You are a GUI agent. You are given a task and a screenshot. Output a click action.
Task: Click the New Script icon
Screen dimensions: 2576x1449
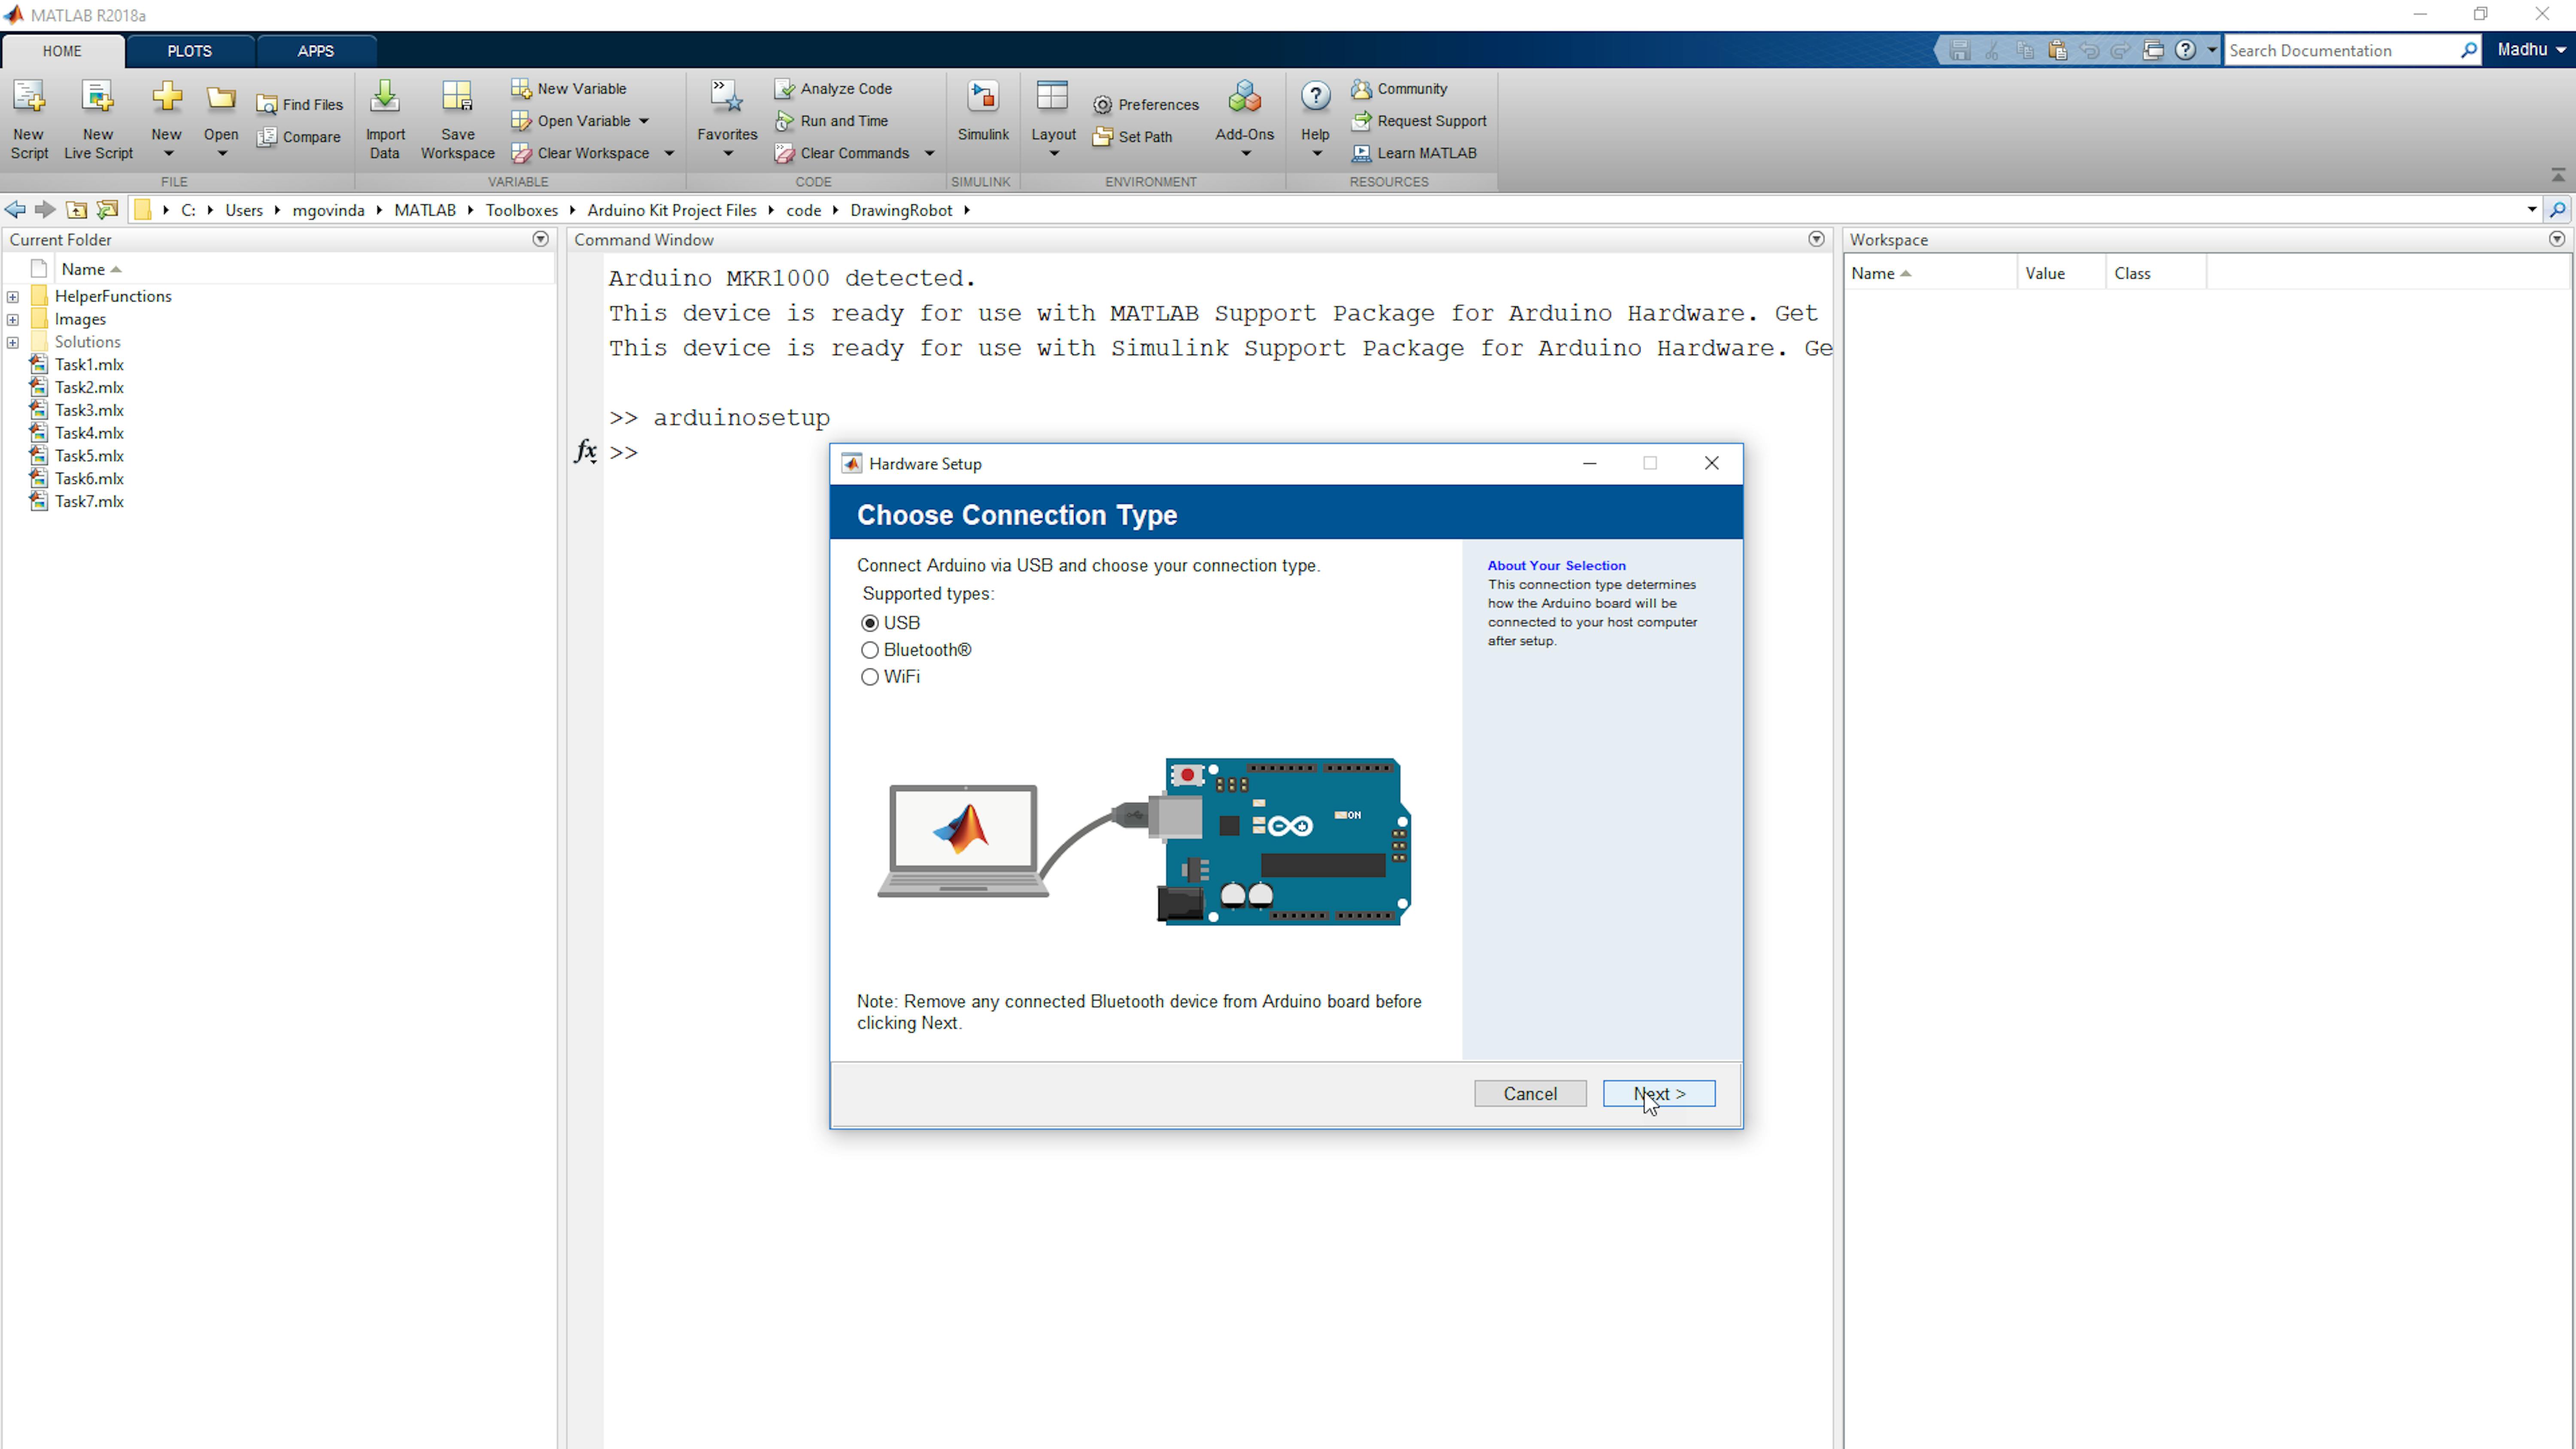pos(29,98)
